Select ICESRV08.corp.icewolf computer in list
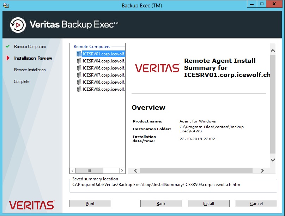This screenshot has height=216, width=285. (x=104, y=82)
